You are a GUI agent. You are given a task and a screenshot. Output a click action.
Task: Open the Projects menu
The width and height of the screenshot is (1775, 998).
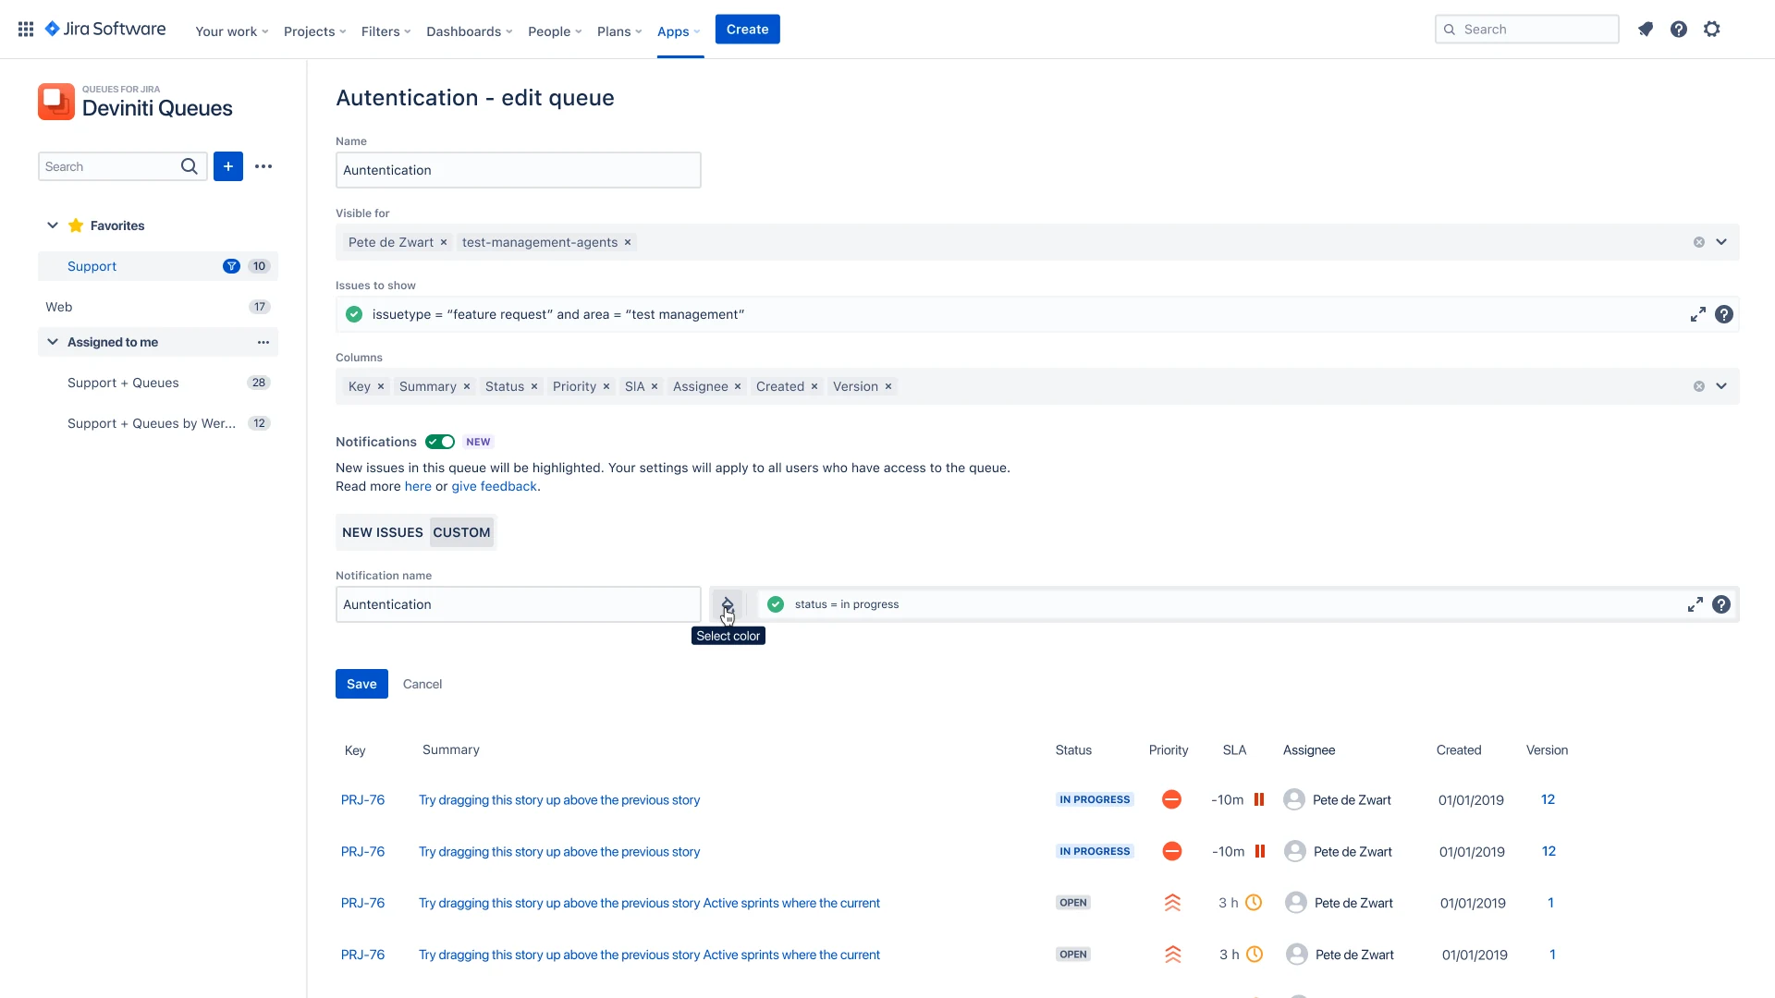tap(315, 31)
